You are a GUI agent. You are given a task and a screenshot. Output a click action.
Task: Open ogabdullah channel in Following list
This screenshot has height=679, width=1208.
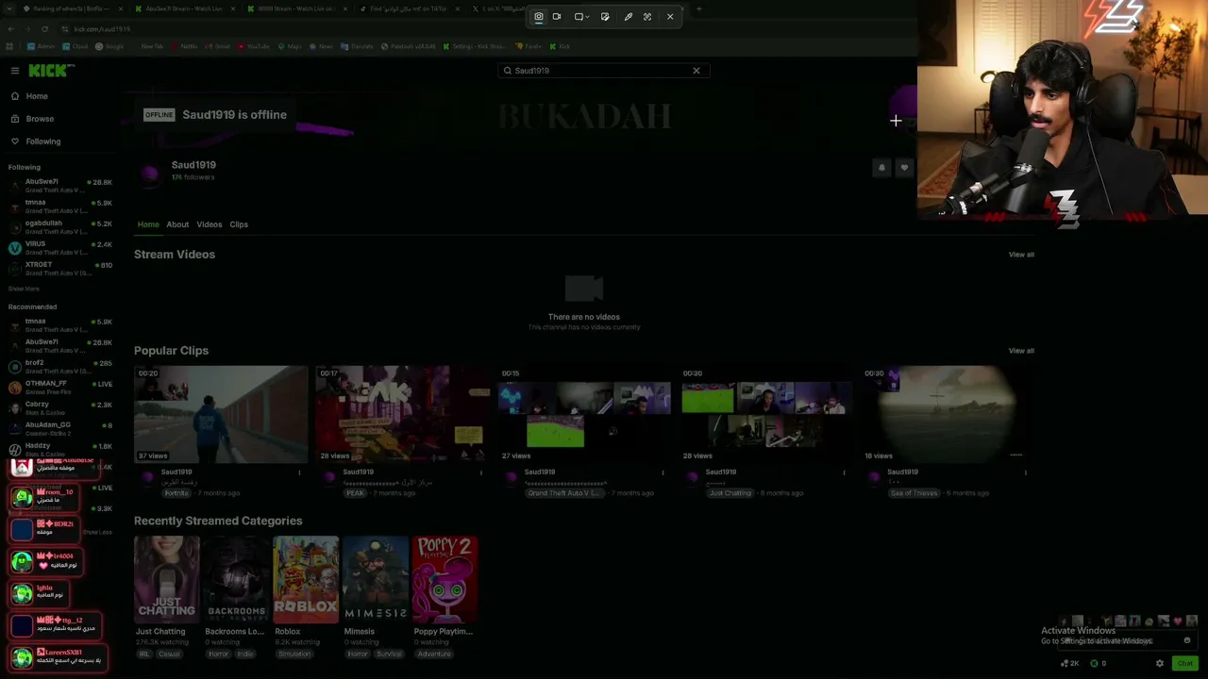(60, 227)
